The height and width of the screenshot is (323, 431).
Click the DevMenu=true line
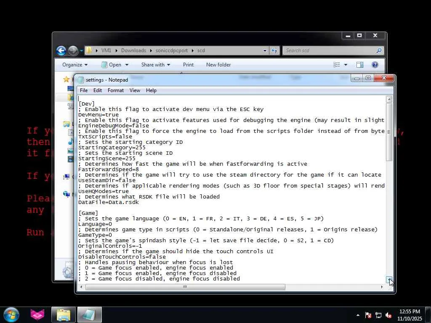[x=98, y=115]
